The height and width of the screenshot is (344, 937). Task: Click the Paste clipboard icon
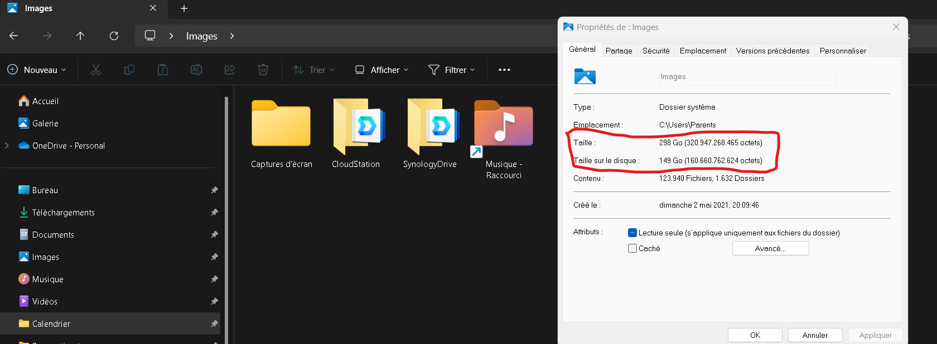(163, 70)
